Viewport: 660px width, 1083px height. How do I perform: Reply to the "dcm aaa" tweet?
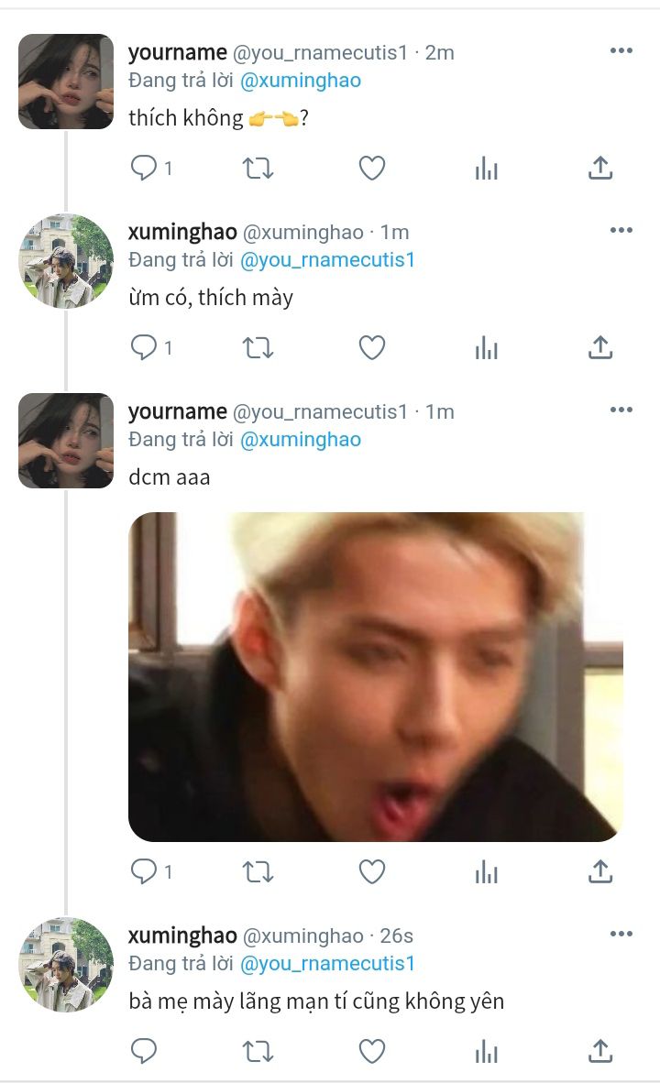tap(144, 871)
